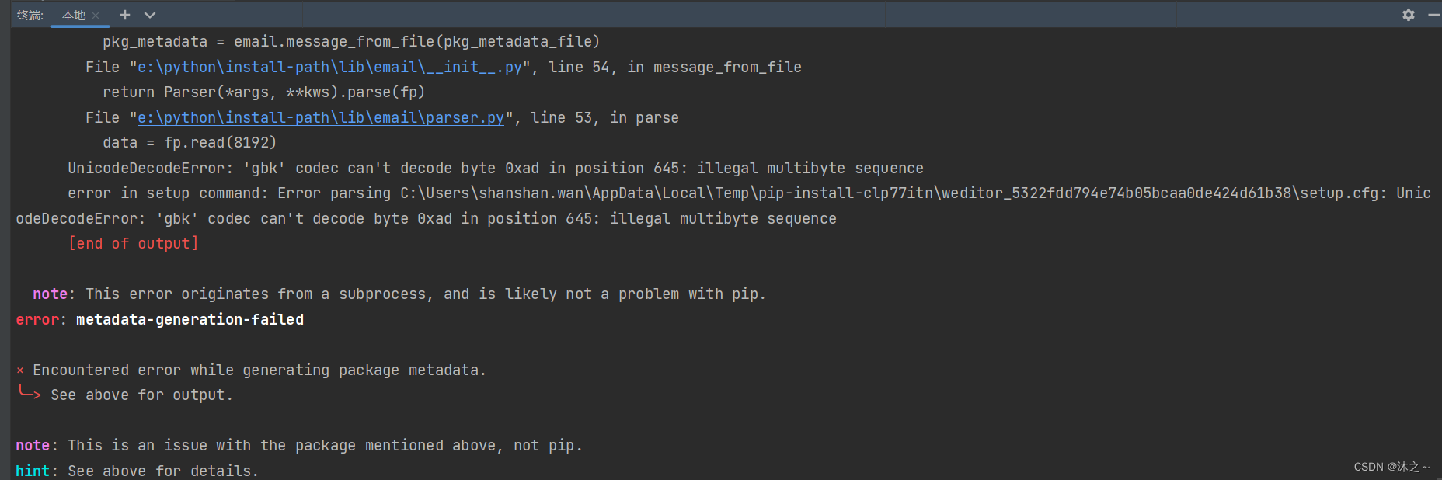Select the red [end of output] text
The height and width of the screenshot is (480, 1442).
point(134,243)
